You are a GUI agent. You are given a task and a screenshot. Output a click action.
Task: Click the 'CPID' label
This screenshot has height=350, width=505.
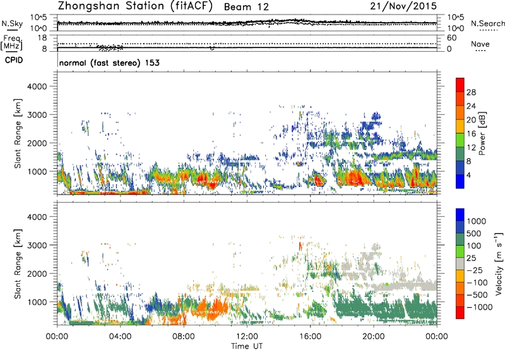14,60
